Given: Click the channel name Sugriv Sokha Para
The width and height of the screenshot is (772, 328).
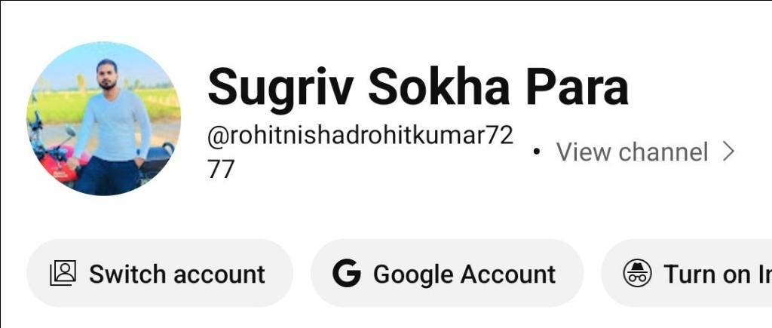Looking at the screenshot, I should tap(418, 87).
